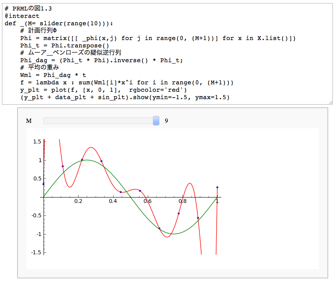336x285 pixels.
Task: Click the "-1.5" y-axis tick label
Action: [x=37, y=252]
